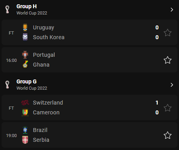Star the Brazil vs Serbia match
Viewport: 179px width, 150px height.
(168, 135)
